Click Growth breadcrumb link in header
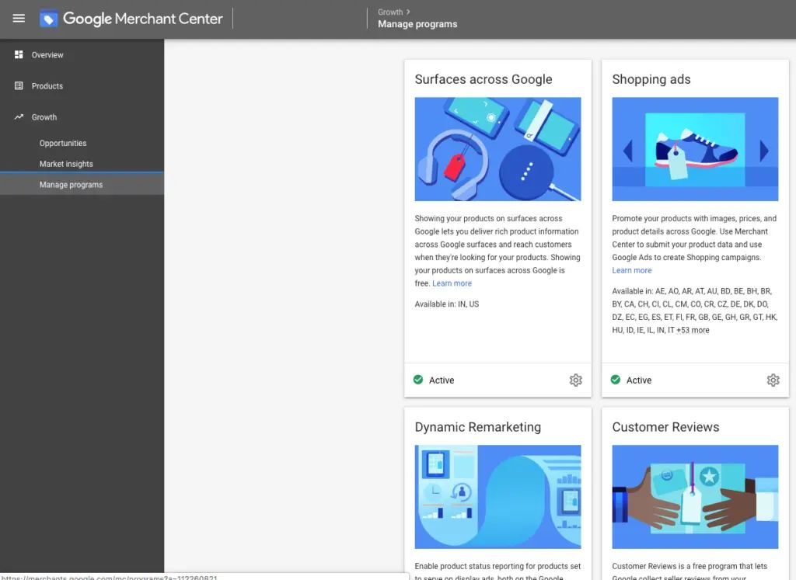796x580 pixels. point(390,12)
